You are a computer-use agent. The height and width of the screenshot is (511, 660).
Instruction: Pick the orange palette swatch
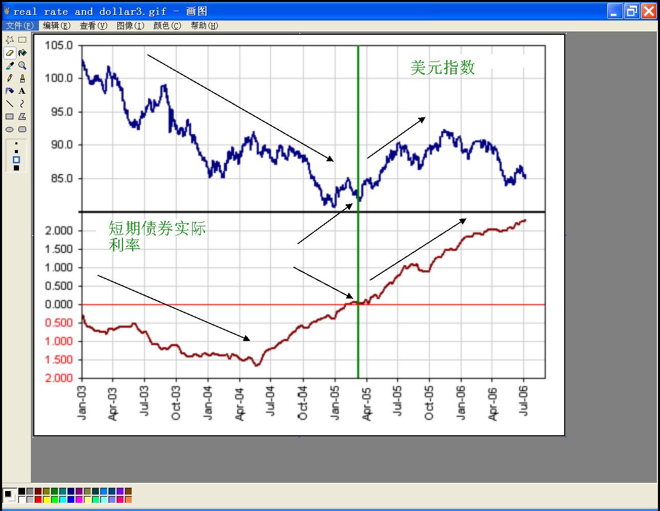128,499
